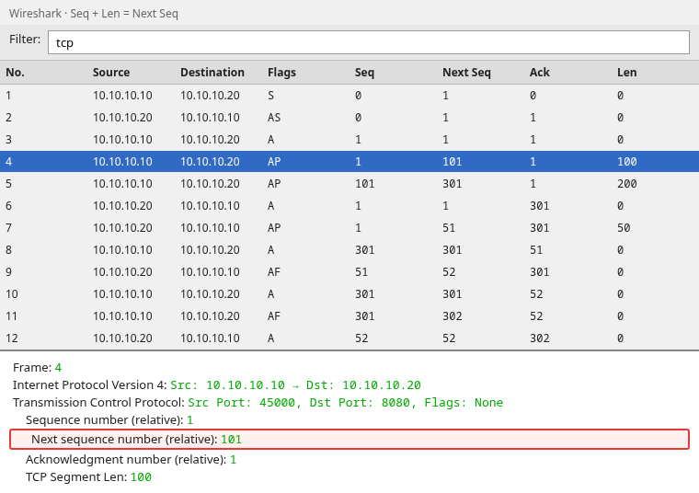This screenshot has height=493, width=699.
Task: Click Destination 10.10.10.10 in packet 6
Action: pos(210,206)
